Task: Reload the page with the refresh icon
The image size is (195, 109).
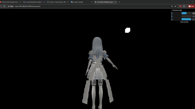Action: coord(4,6)
